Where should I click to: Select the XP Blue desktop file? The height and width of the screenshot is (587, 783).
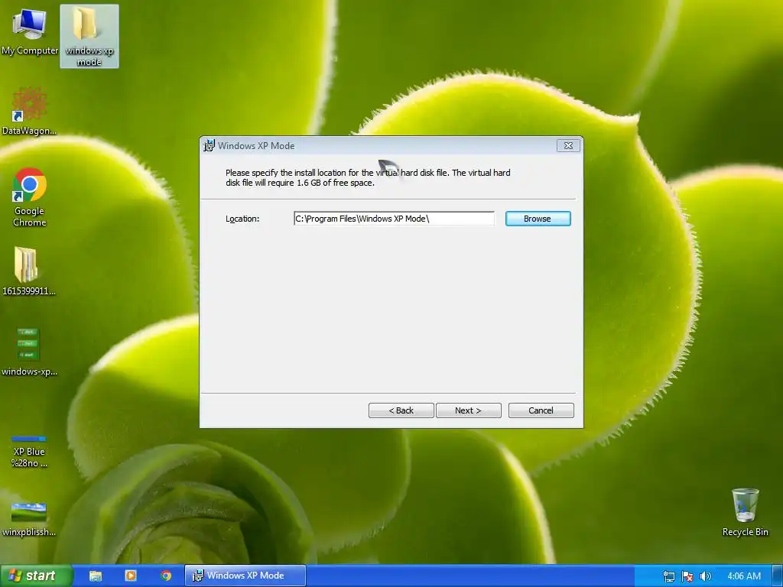point(29,452)
